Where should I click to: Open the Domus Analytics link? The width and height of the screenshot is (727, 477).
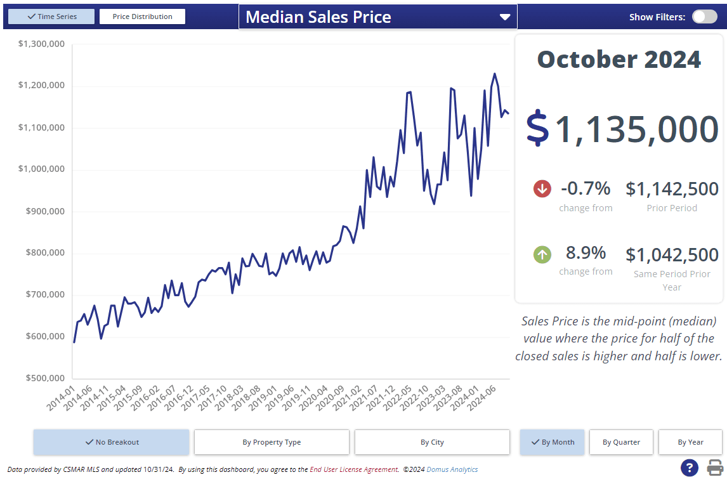tap(452, 469)
